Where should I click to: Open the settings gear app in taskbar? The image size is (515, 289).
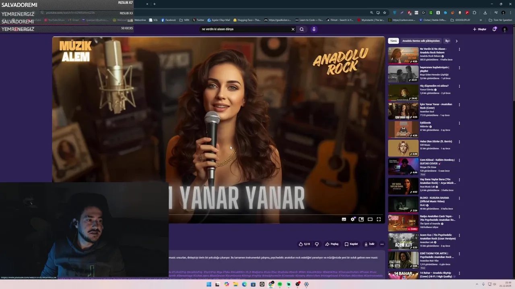click(x=306, y=285)
